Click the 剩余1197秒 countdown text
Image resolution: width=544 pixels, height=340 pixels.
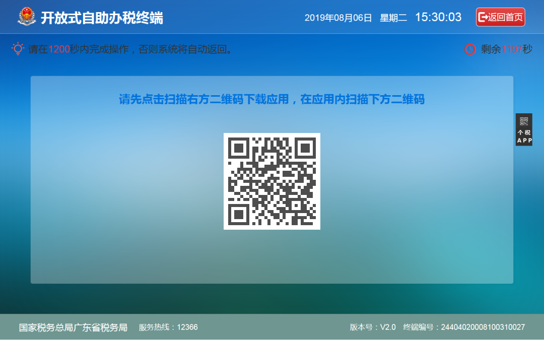click(x=507, y=49)
